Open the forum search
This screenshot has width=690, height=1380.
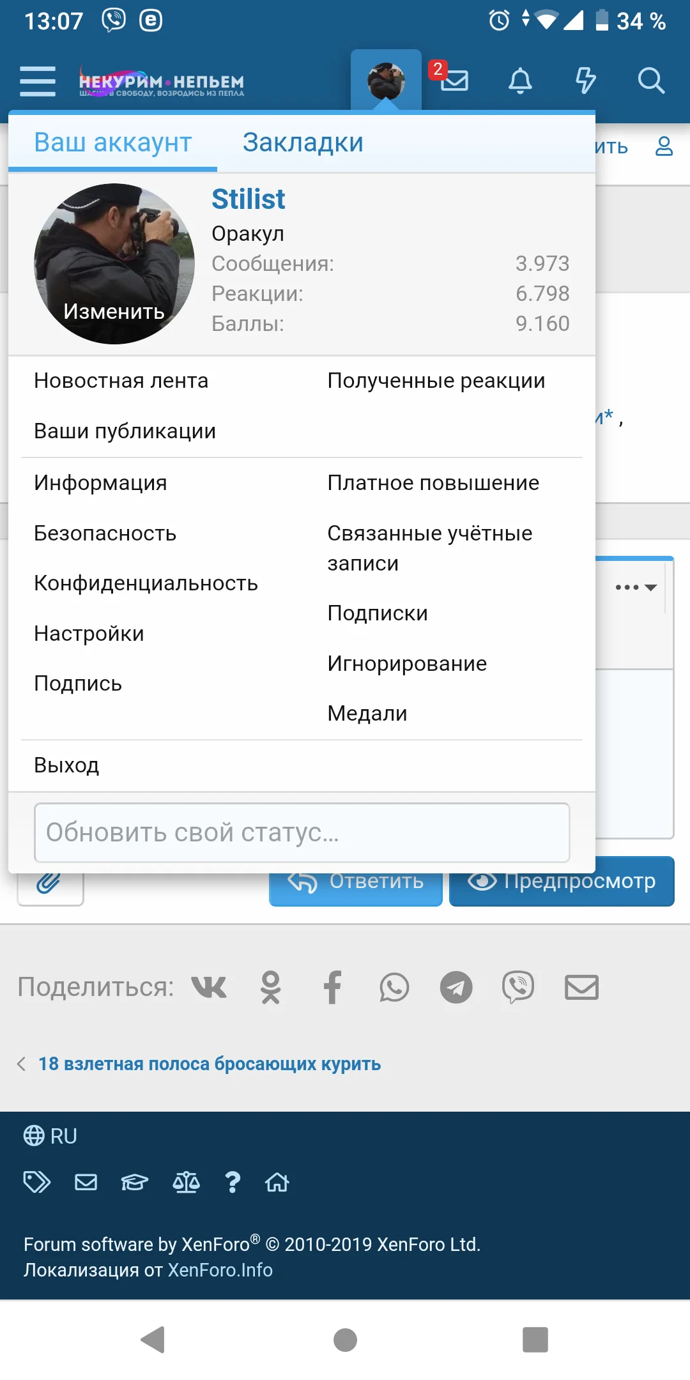651,81
